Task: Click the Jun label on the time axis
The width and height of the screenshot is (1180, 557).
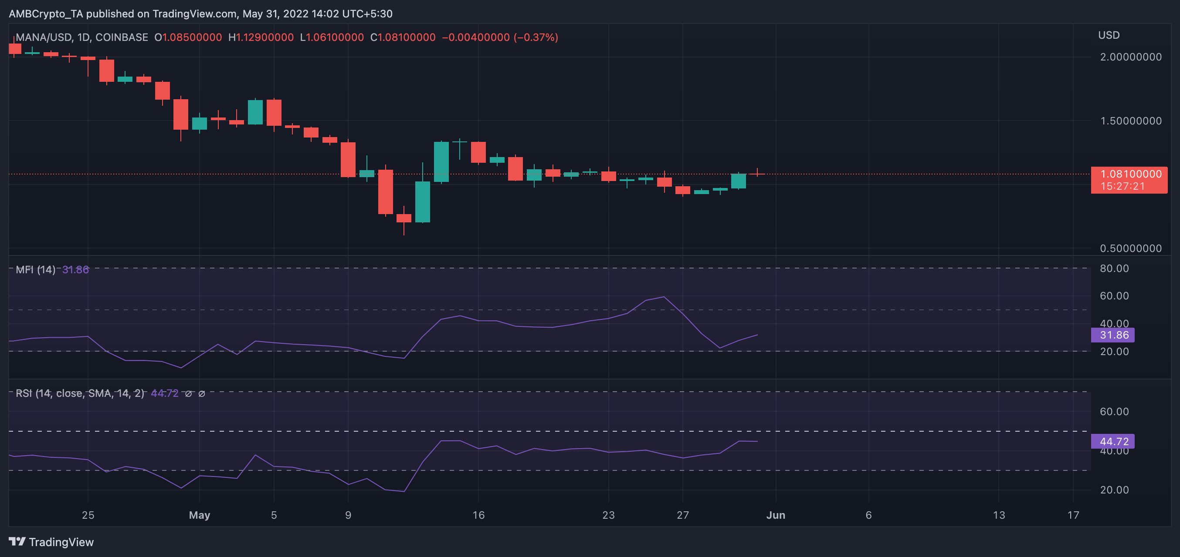Action: point(776,514)
